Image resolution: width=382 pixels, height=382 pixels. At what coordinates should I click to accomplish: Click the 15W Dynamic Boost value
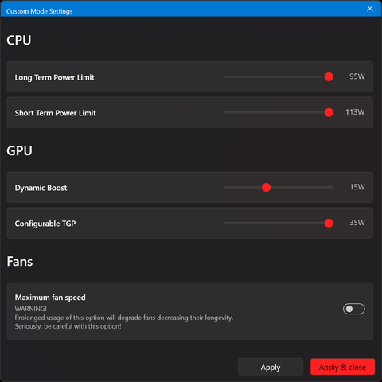(x=357, y=187)
